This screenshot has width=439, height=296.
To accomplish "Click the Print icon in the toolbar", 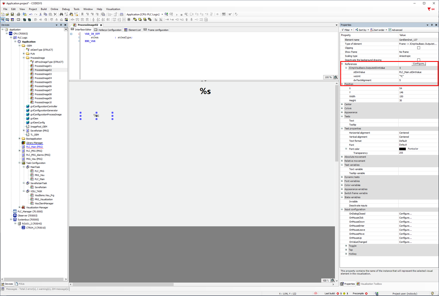I will 18,14.
